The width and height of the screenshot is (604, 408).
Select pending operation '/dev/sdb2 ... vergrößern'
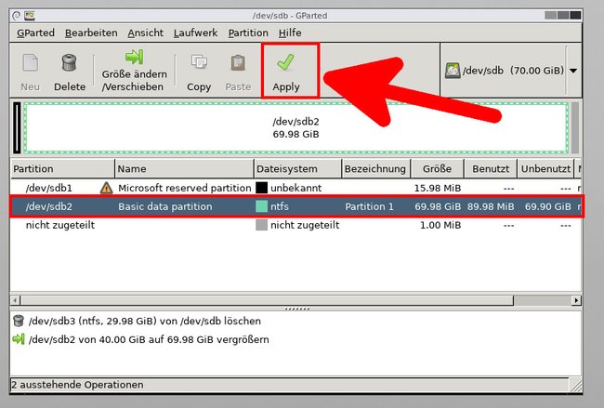149,339
